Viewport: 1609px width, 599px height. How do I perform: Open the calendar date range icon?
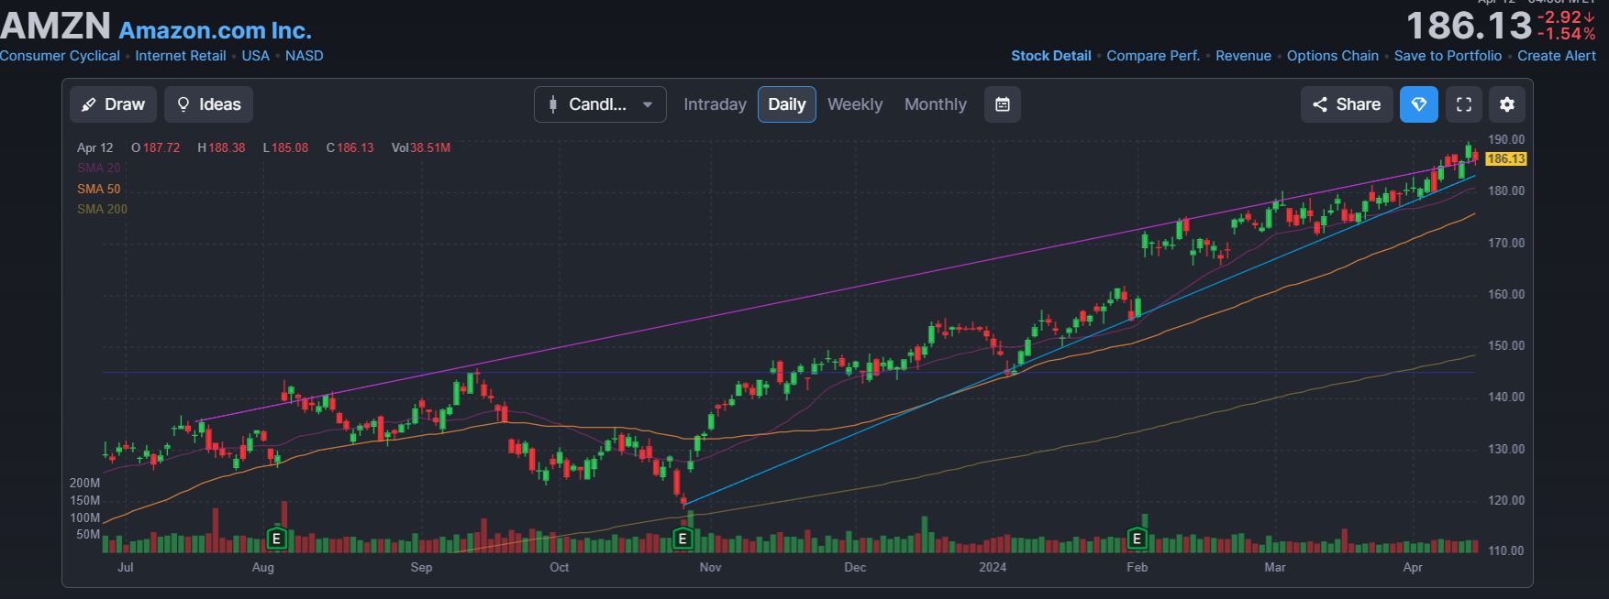tap(1003, 104)
